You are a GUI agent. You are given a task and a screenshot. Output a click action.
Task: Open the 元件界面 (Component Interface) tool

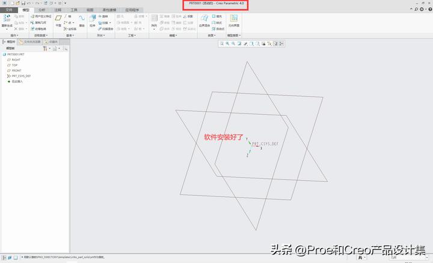[x=233, y=20]
